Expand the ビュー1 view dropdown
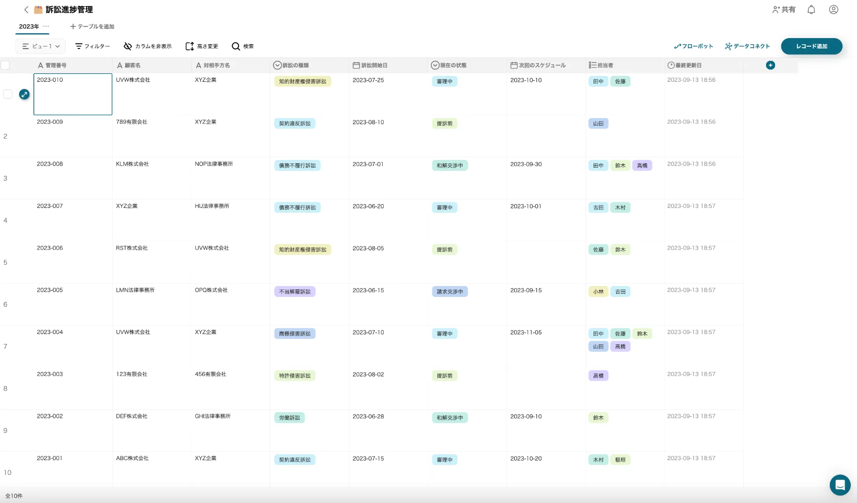 point(41,46)
